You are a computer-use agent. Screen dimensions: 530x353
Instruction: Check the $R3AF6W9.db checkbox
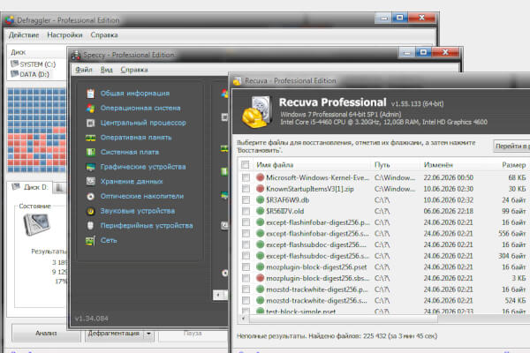[x=246, y=199]
